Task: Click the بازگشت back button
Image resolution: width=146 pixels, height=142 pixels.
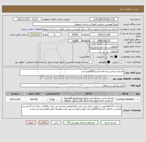Action: 43,123
